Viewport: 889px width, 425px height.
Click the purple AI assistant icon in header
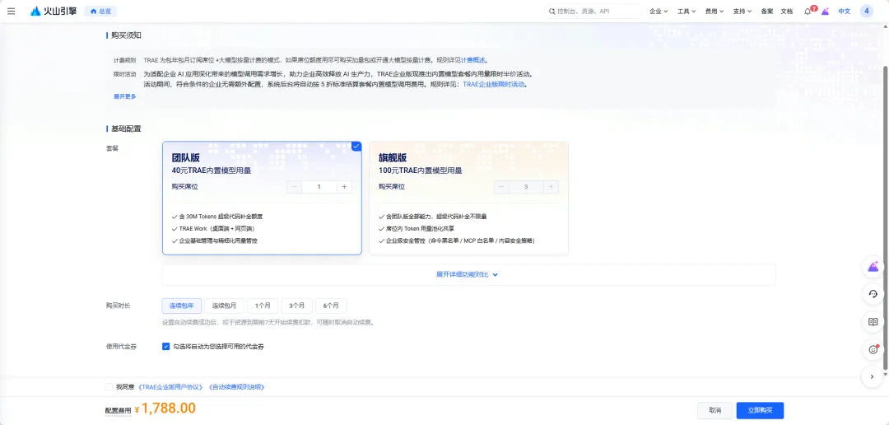pyautogui.click(x=826, y=12)
